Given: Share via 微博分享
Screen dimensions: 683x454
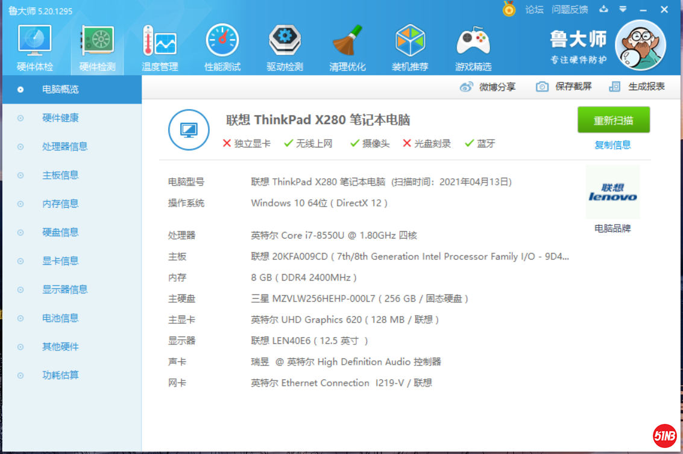Looking at the screenshot, I should pos(488,87).
